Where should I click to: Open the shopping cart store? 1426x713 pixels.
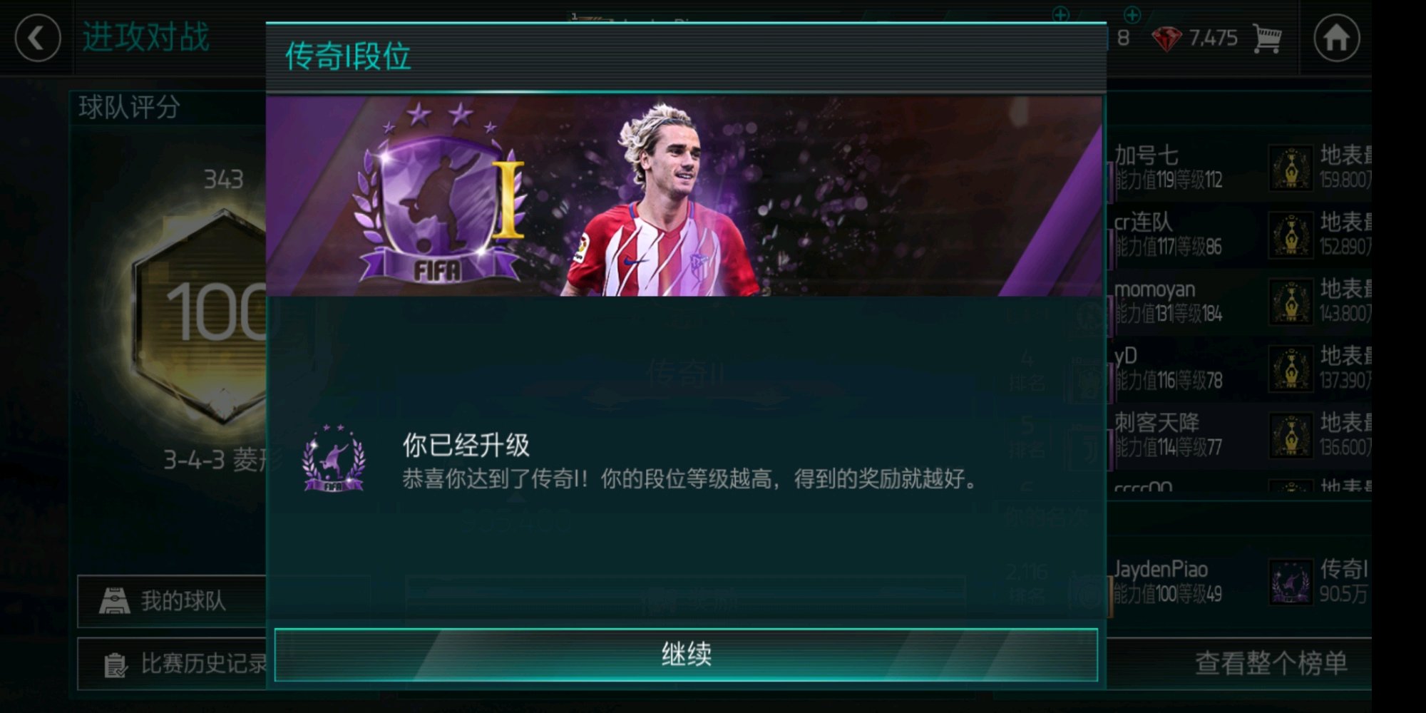1267,39
